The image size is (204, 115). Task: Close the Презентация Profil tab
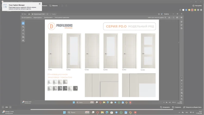tap(47, 14)
